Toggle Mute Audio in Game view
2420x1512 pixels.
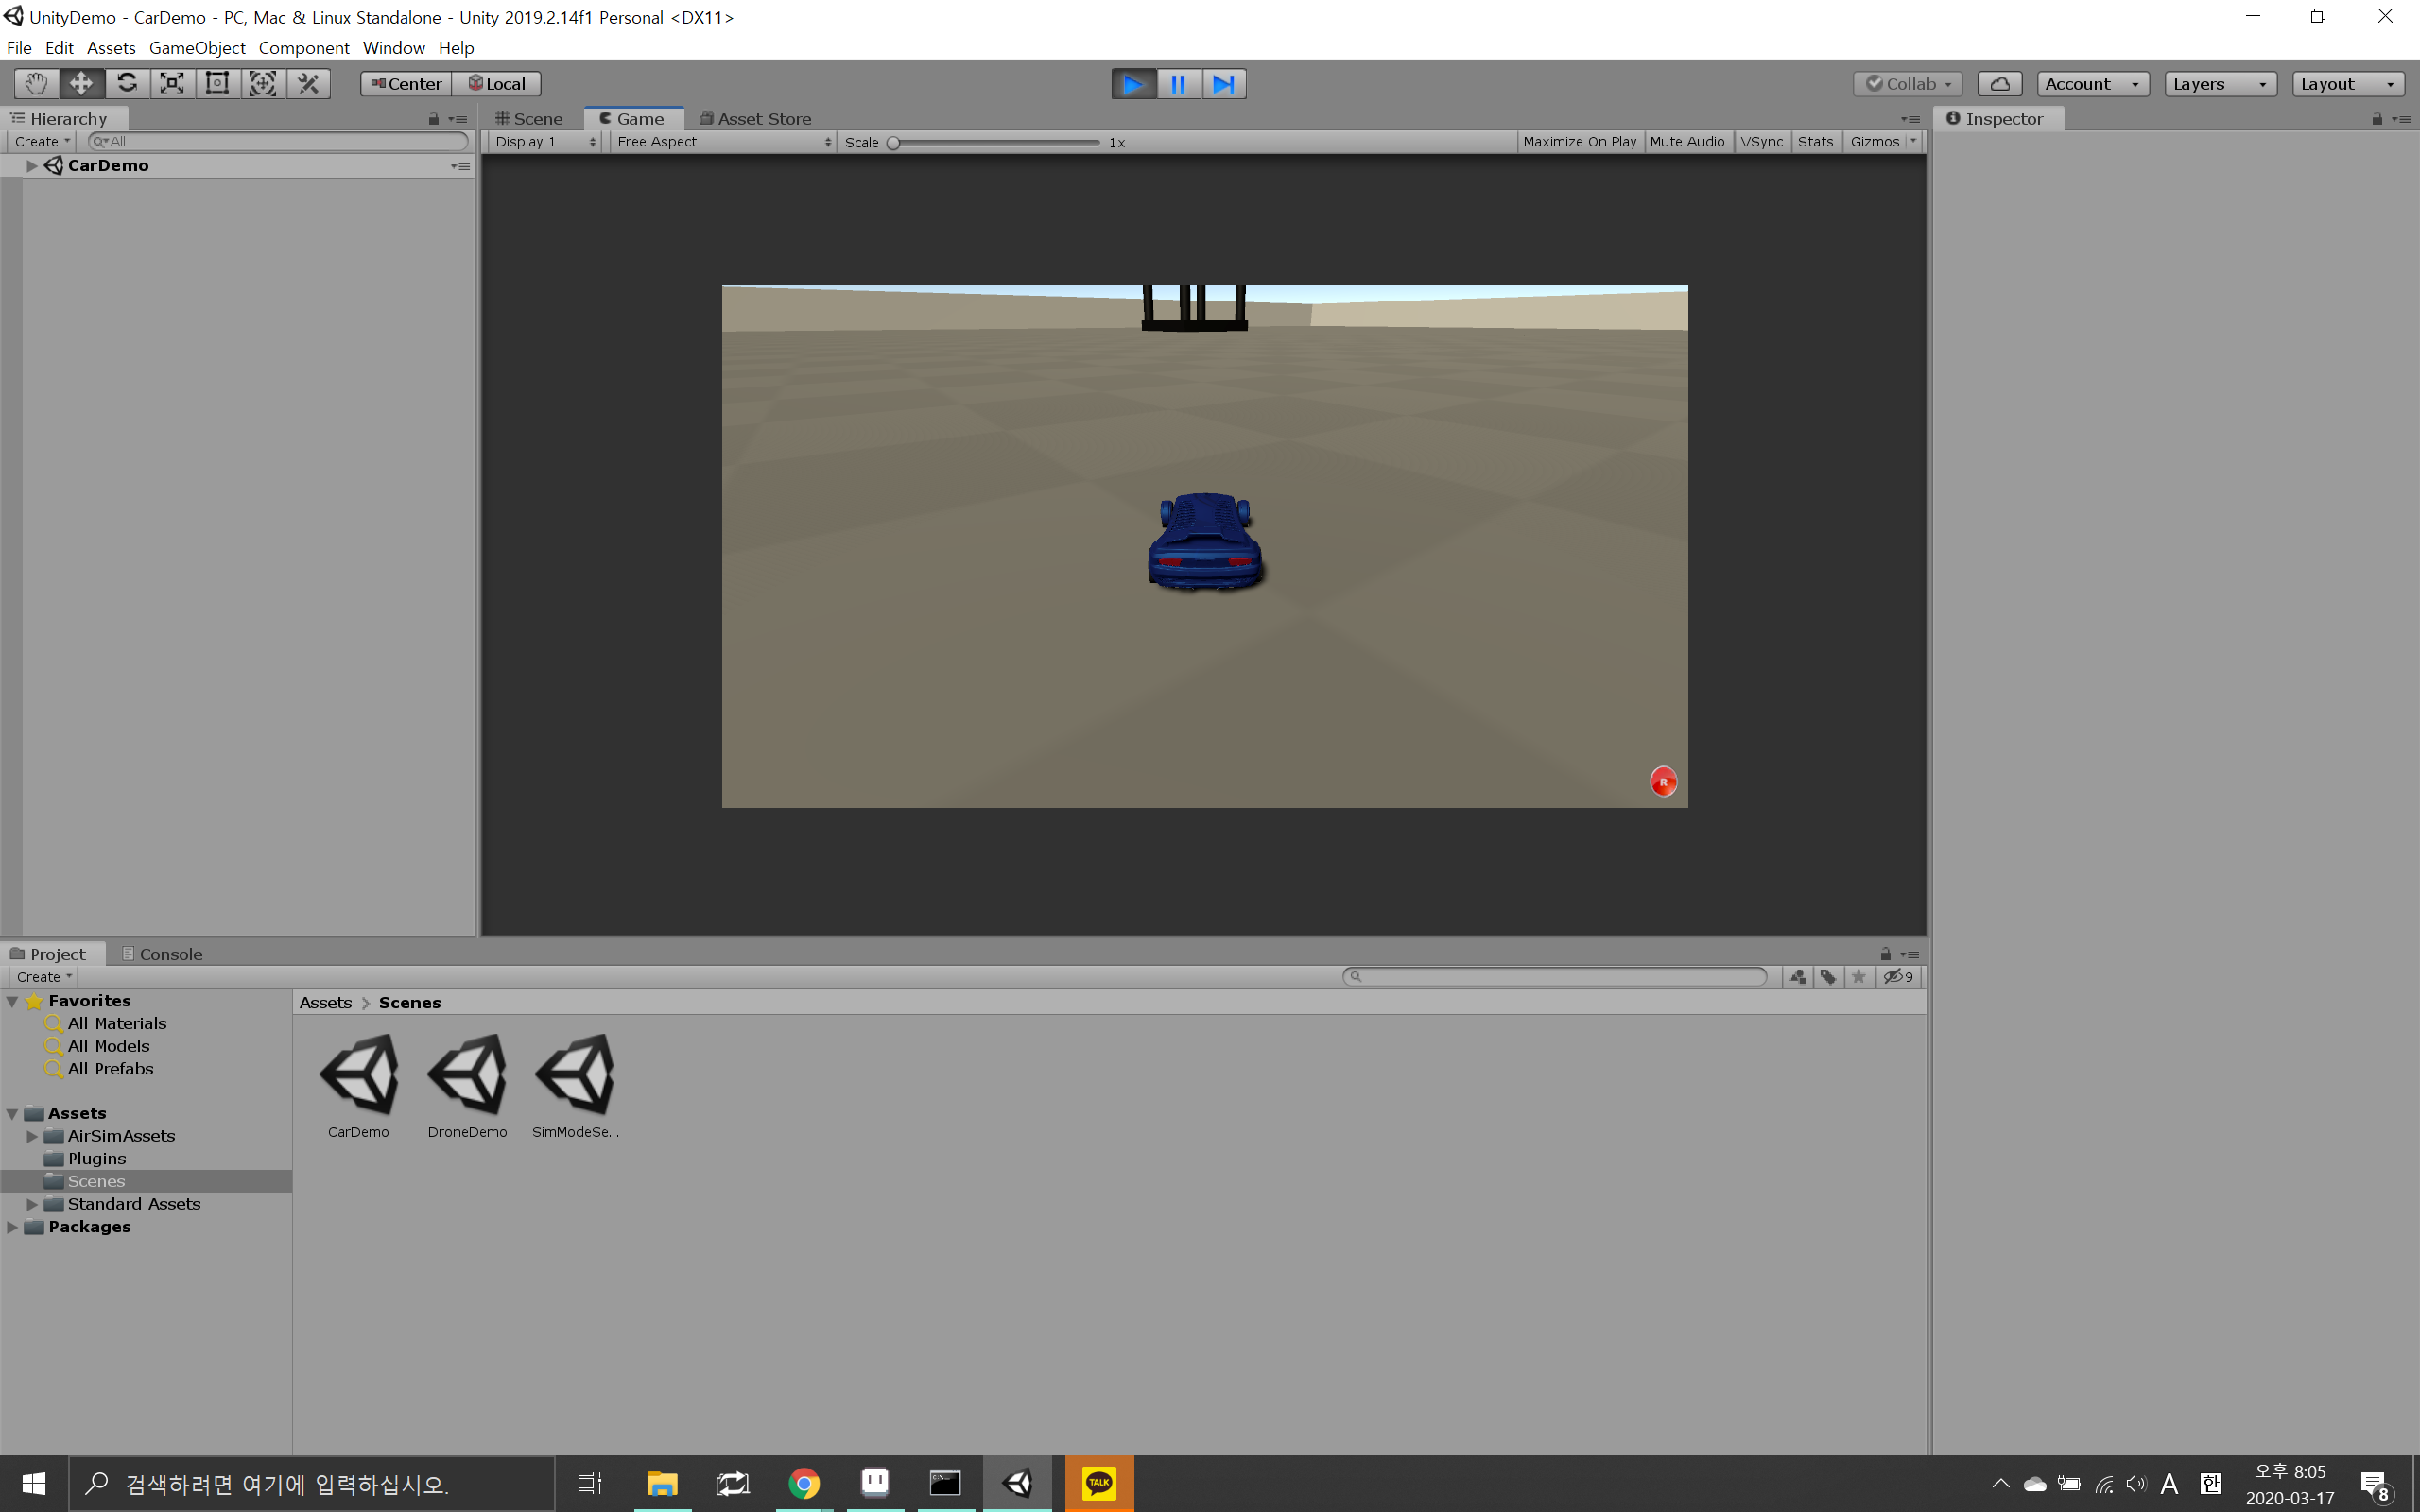[1686, 142]
